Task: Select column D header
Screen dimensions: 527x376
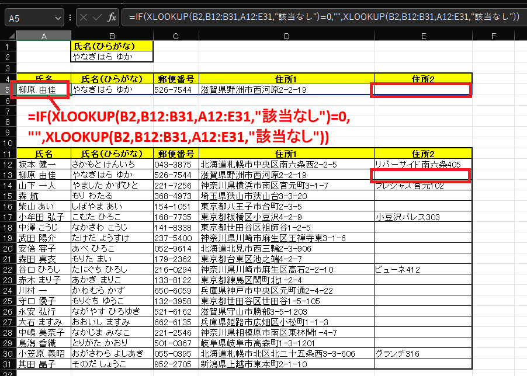Action: [286, 36]
